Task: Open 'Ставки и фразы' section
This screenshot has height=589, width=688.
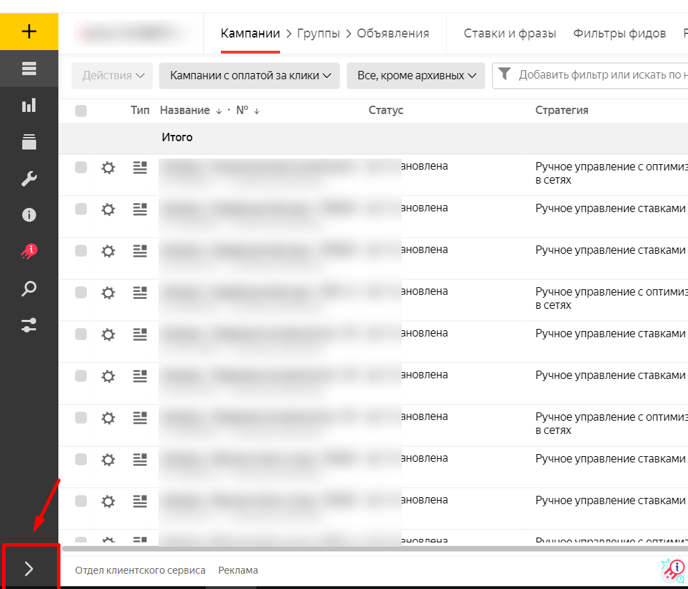Action: click(x=509, y=33)
